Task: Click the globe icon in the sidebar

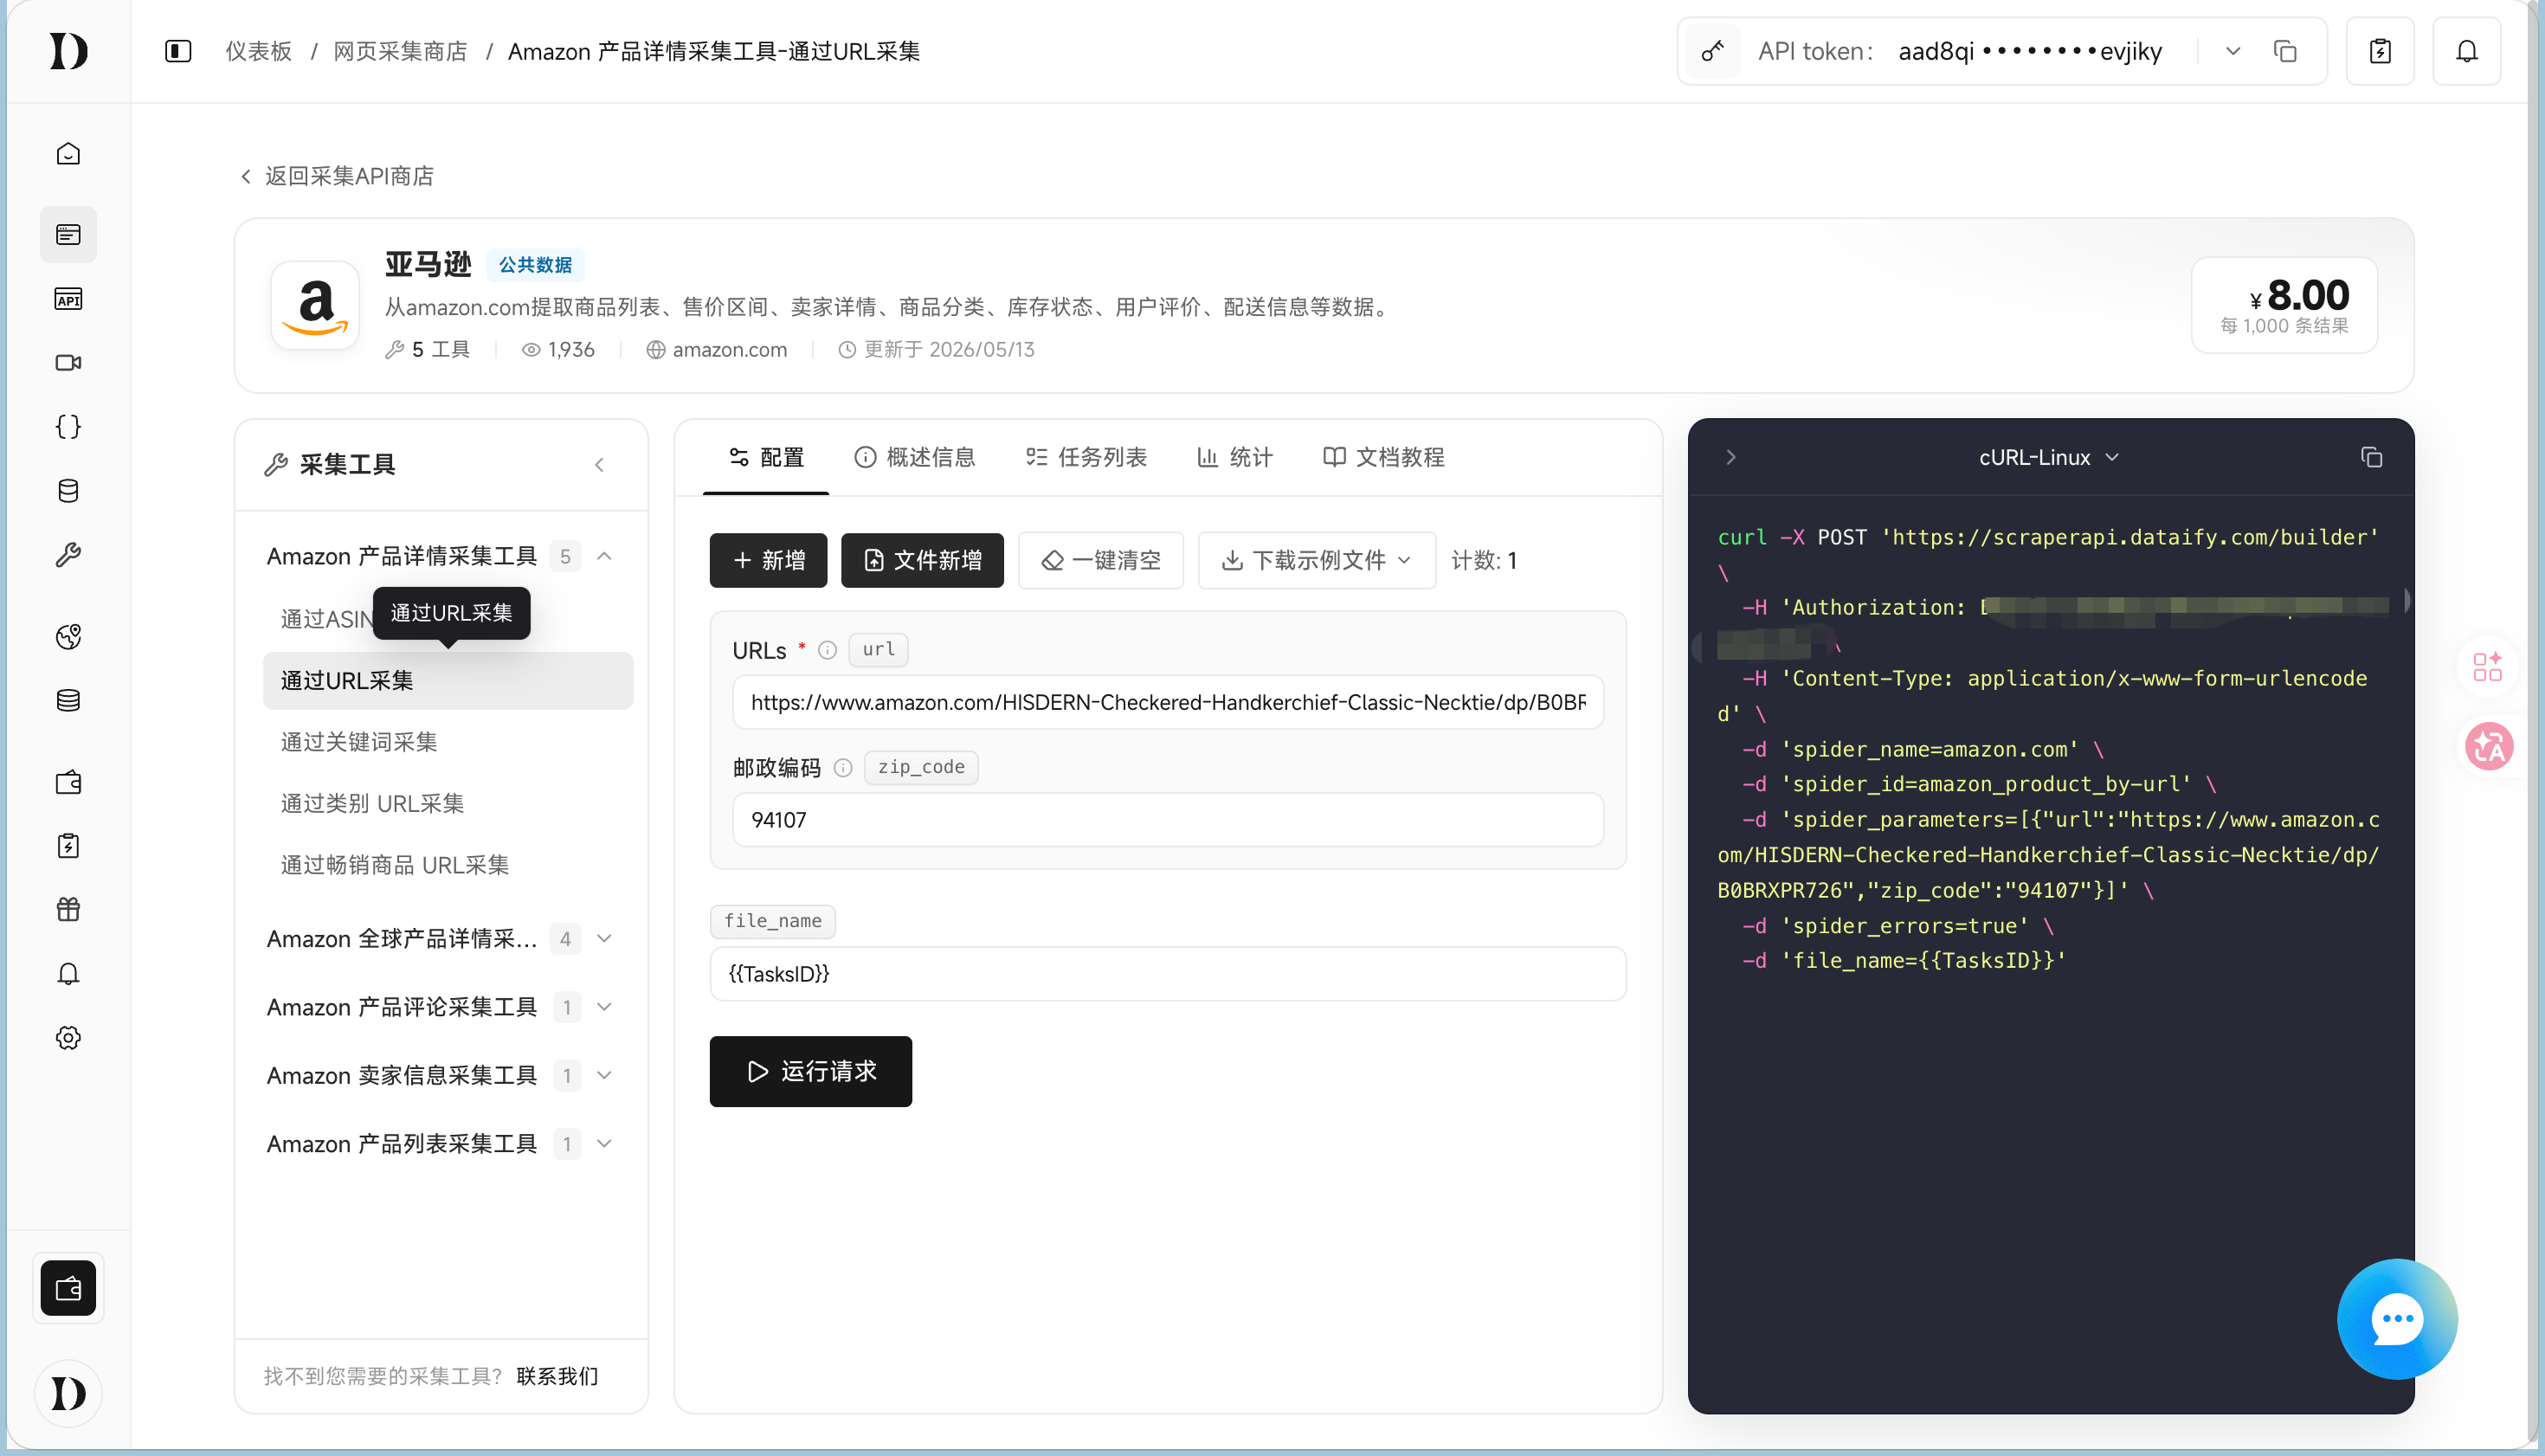Action: [x=68, y=637]
